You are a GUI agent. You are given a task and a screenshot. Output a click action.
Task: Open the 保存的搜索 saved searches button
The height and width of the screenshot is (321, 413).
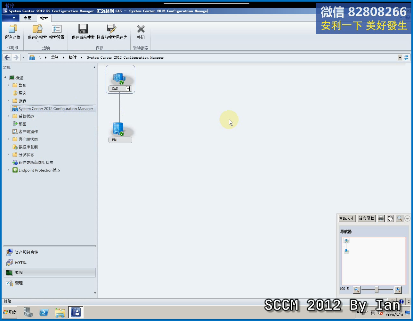37,33
